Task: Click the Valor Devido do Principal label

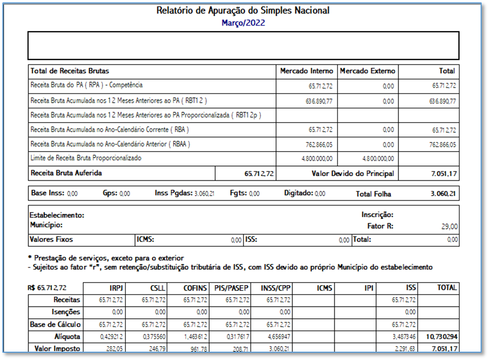Action: point(353,173)
